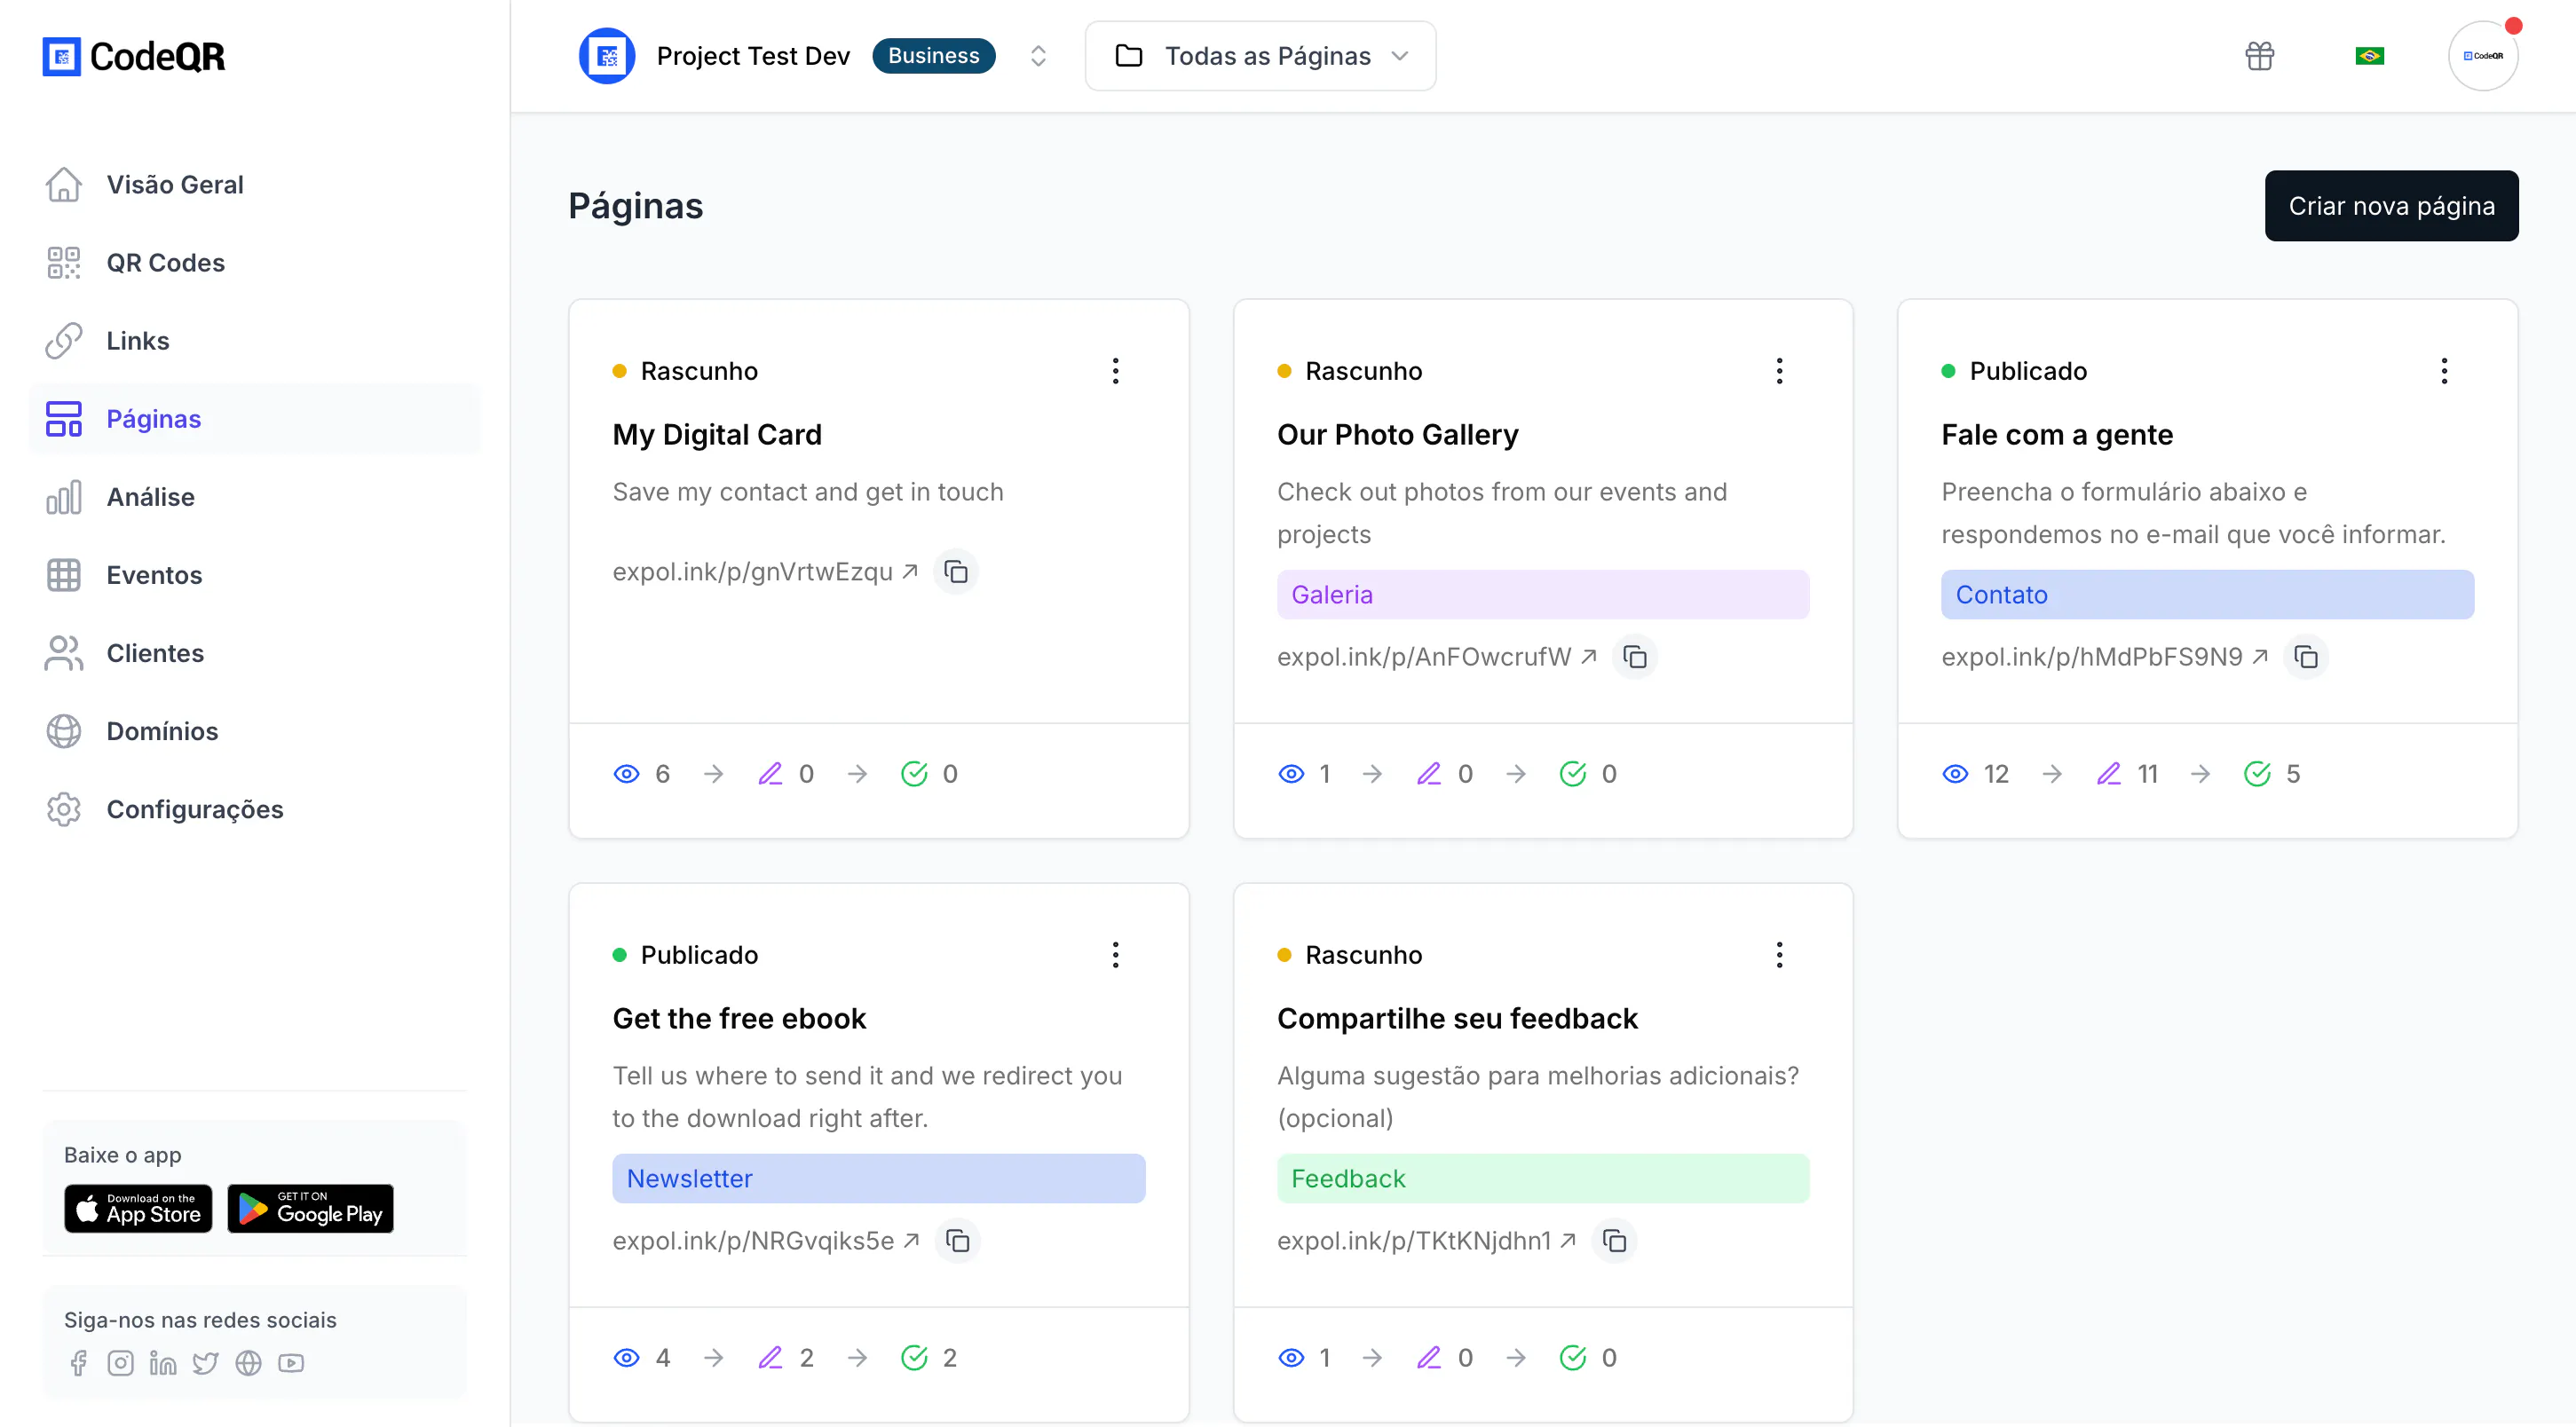
Task: Navigate to Links
Action: [255, 340]
